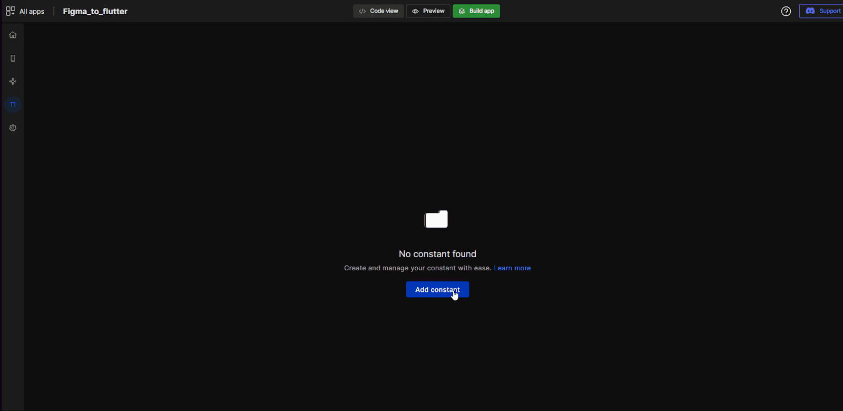Select the pi constants sidebar icon
This screenshot has width=843, height=411.
13,104
